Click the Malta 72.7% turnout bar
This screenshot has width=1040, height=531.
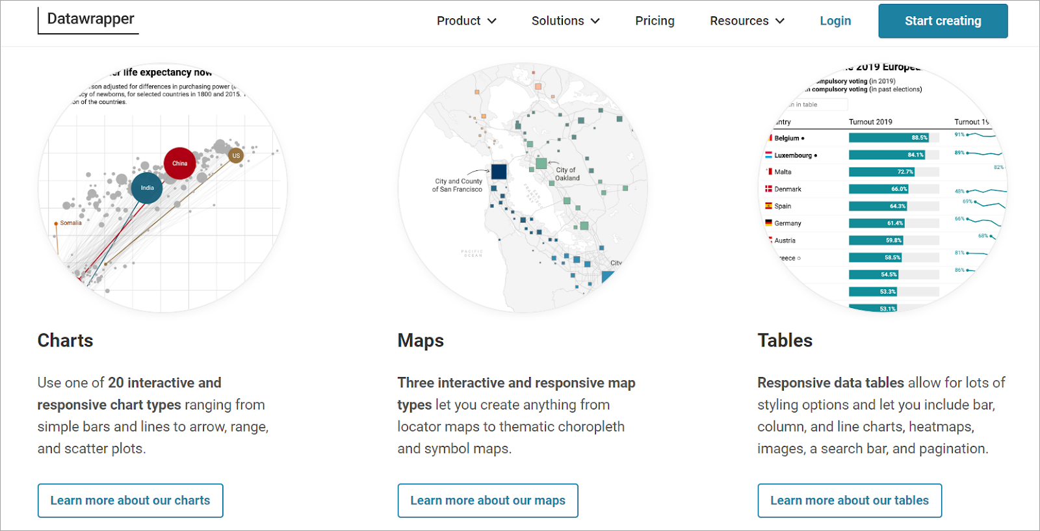(881, 172)
